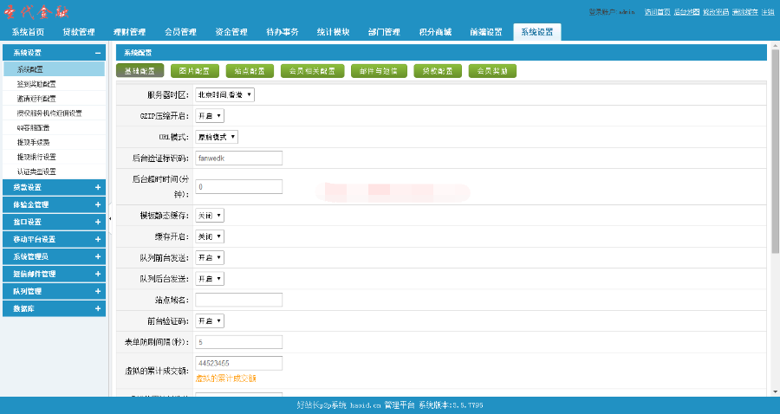Switch to the 会员管理 top navigation tab
The height and width of the screenshot is (414, 780).
pyautogui.click(x=180, y=32)
